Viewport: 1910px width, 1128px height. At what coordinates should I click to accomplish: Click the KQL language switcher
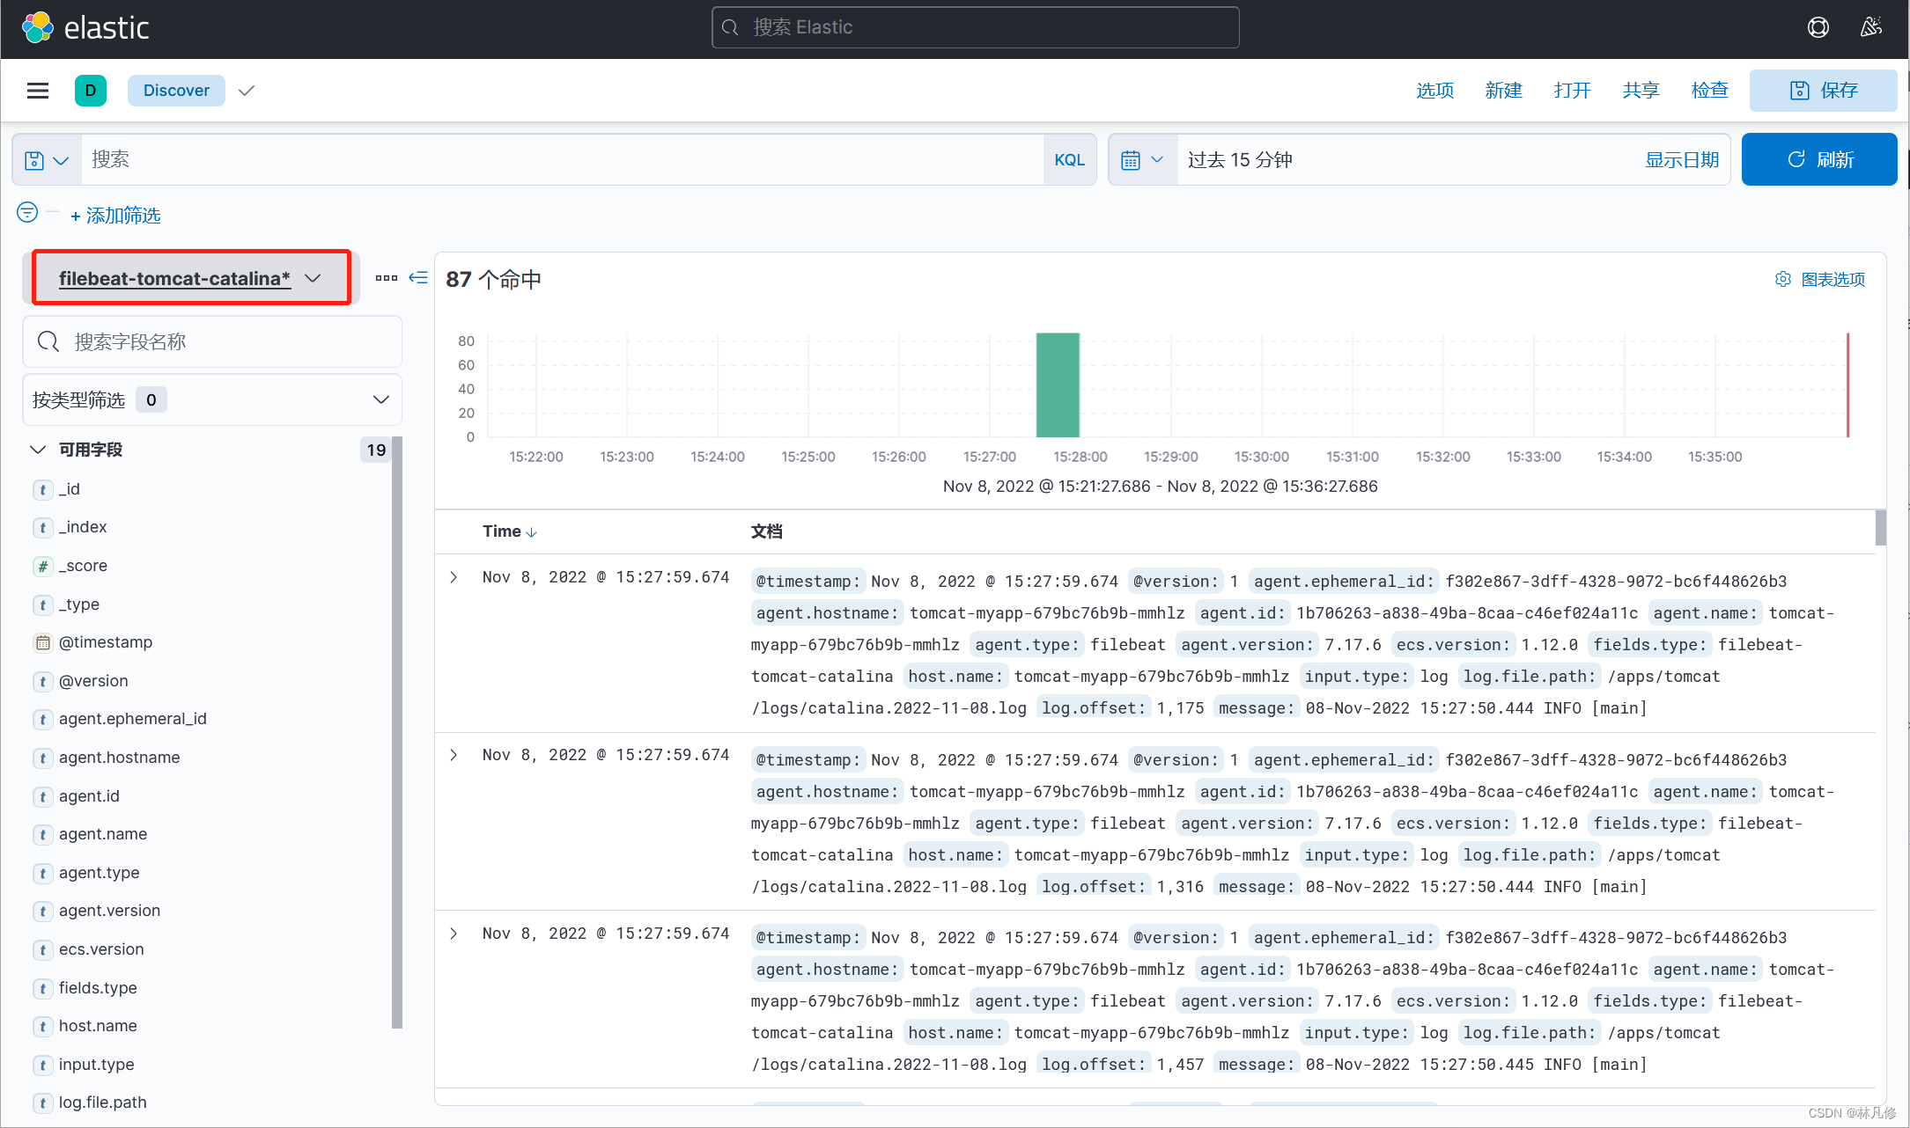pos(1069,160)
